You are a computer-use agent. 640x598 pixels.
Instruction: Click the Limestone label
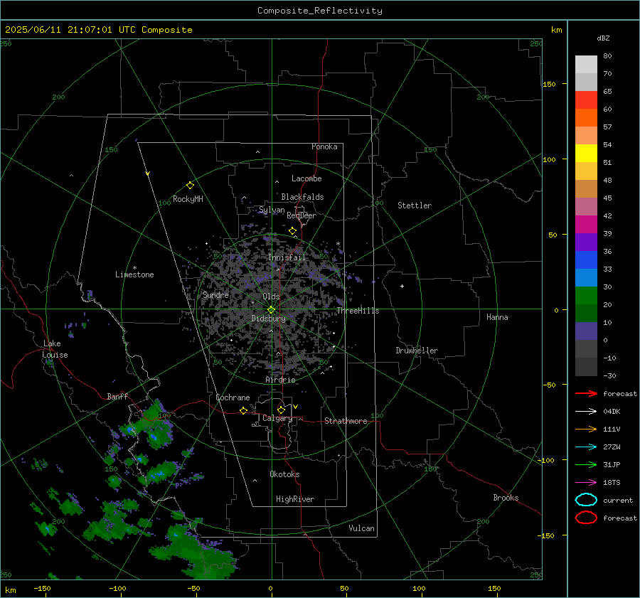coord(134,274)
